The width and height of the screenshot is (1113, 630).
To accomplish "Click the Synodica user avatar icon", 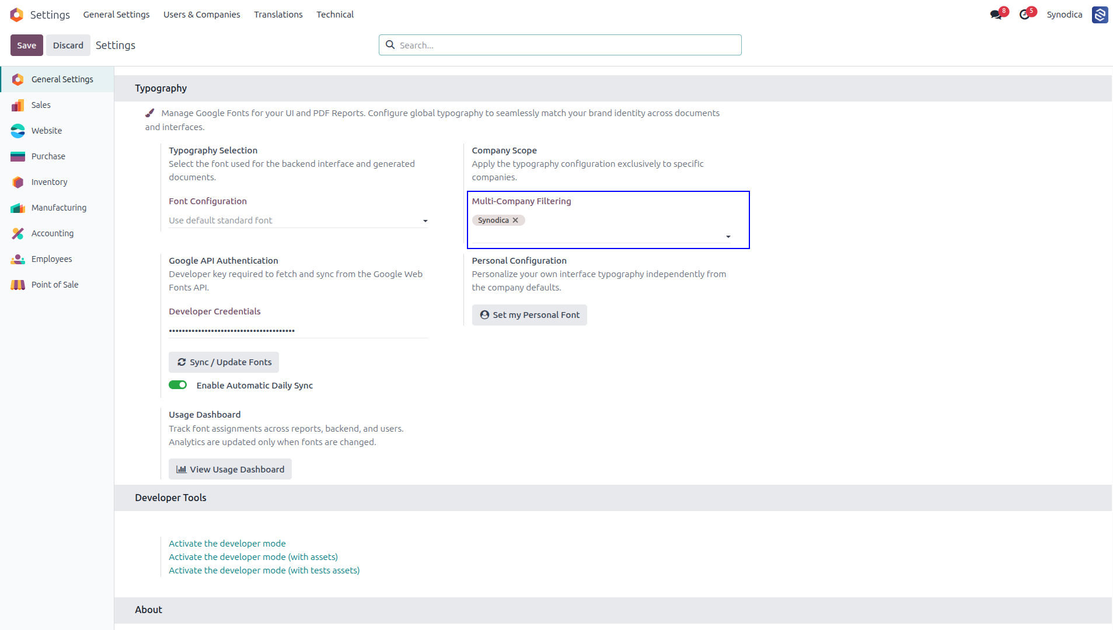I will (x=1100, y=15).
